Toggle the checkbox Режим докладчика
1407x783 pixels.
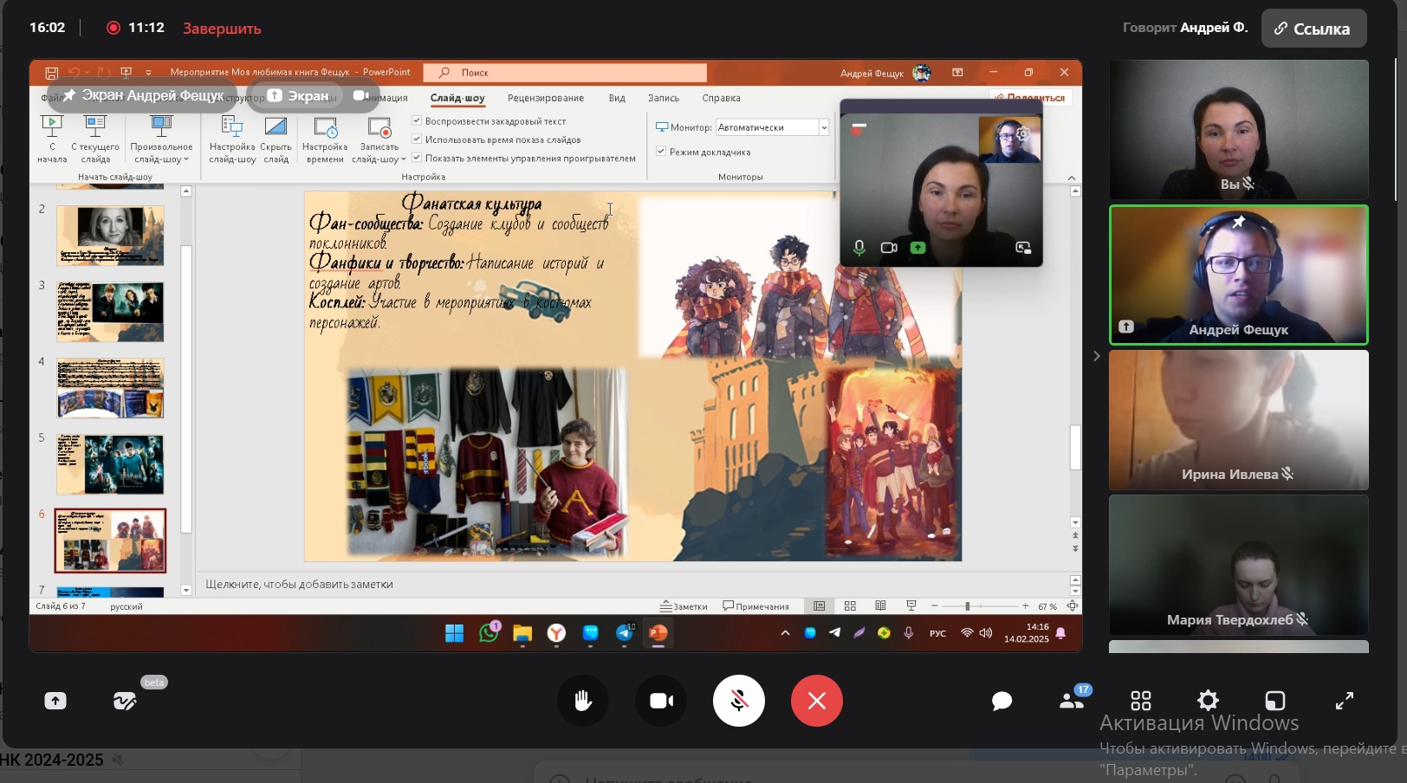click(x=661, y=152)
